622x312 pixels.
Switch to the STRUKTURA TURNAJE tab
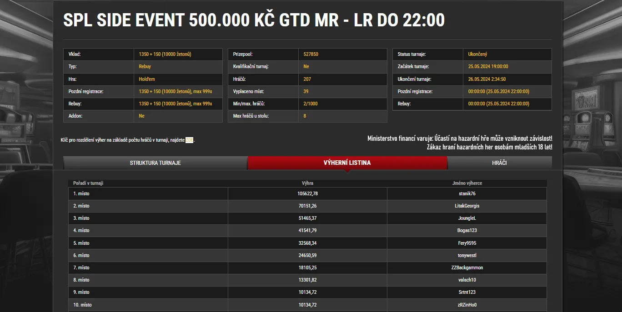coord(155,162)
